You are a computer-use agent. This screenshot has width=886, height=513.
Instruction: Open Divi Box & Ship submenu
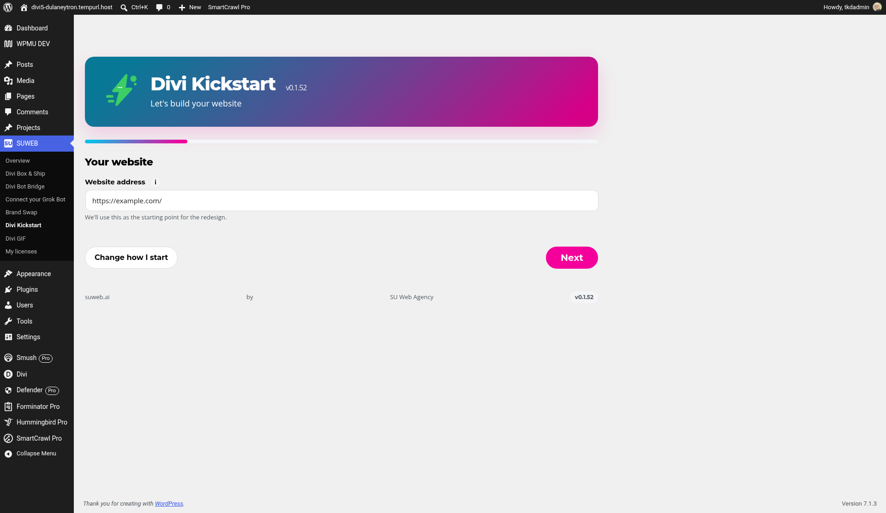(x=25, y=174)
